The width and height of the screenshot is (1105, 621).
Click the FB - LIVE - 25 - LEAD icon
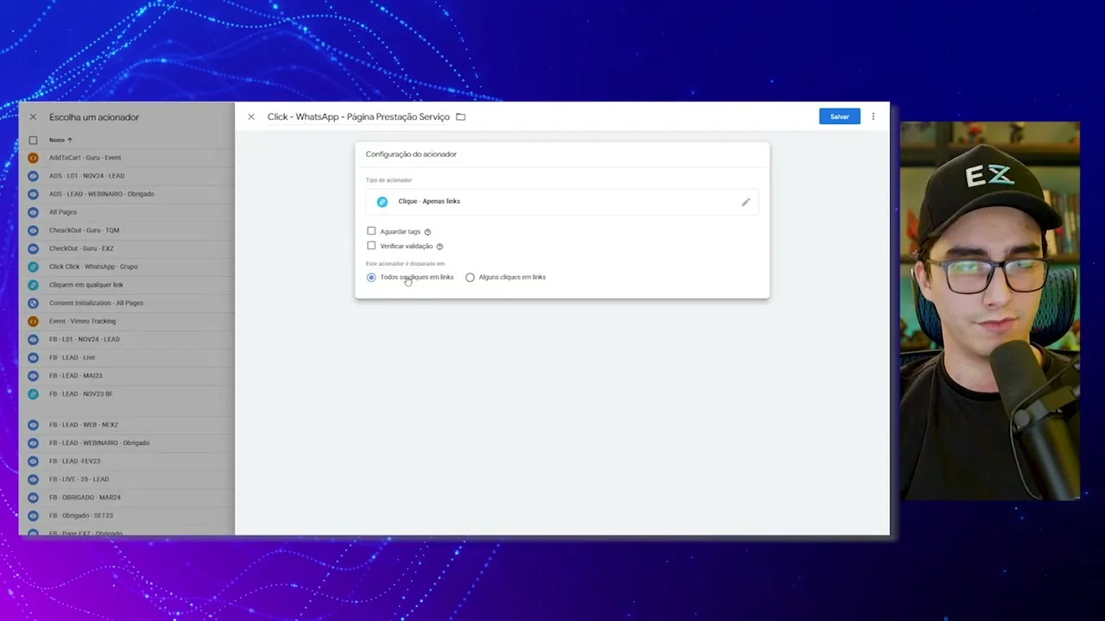click(33, 479)
